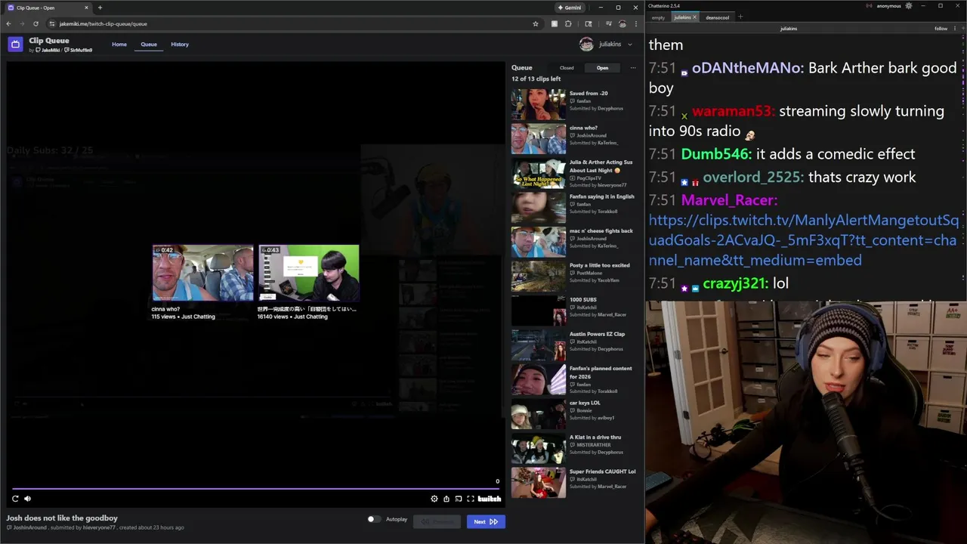967x544 pixels.
Task: Go to Home page
Action: [x=119, y=44]
